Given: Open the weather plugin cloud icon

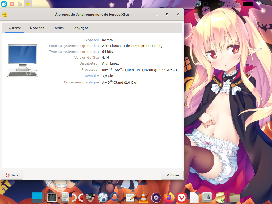Looking at the screenshot, I should 258,3.
